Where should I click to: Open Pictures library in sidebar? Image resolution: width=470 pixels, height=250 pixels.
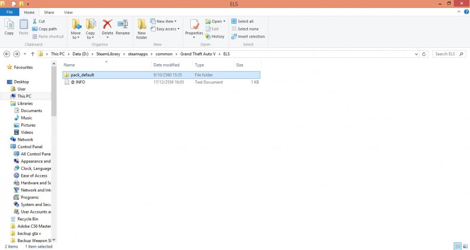coord(24,125)
